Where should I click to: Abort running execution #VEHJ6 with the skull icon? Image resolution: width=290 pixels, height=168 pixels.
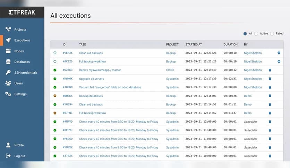click(279, 53)
